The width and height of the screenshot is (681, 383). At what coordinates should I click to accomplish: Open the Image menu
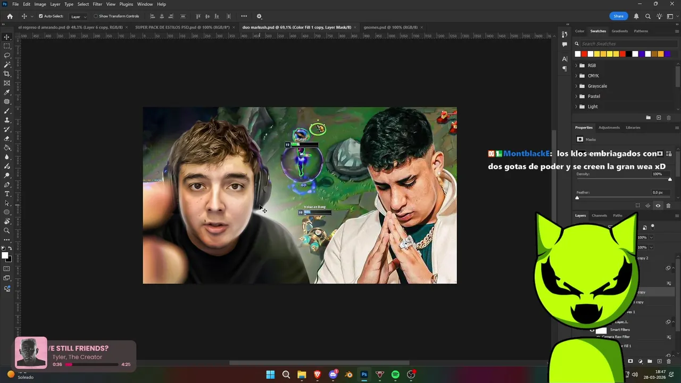pos(40,4)
